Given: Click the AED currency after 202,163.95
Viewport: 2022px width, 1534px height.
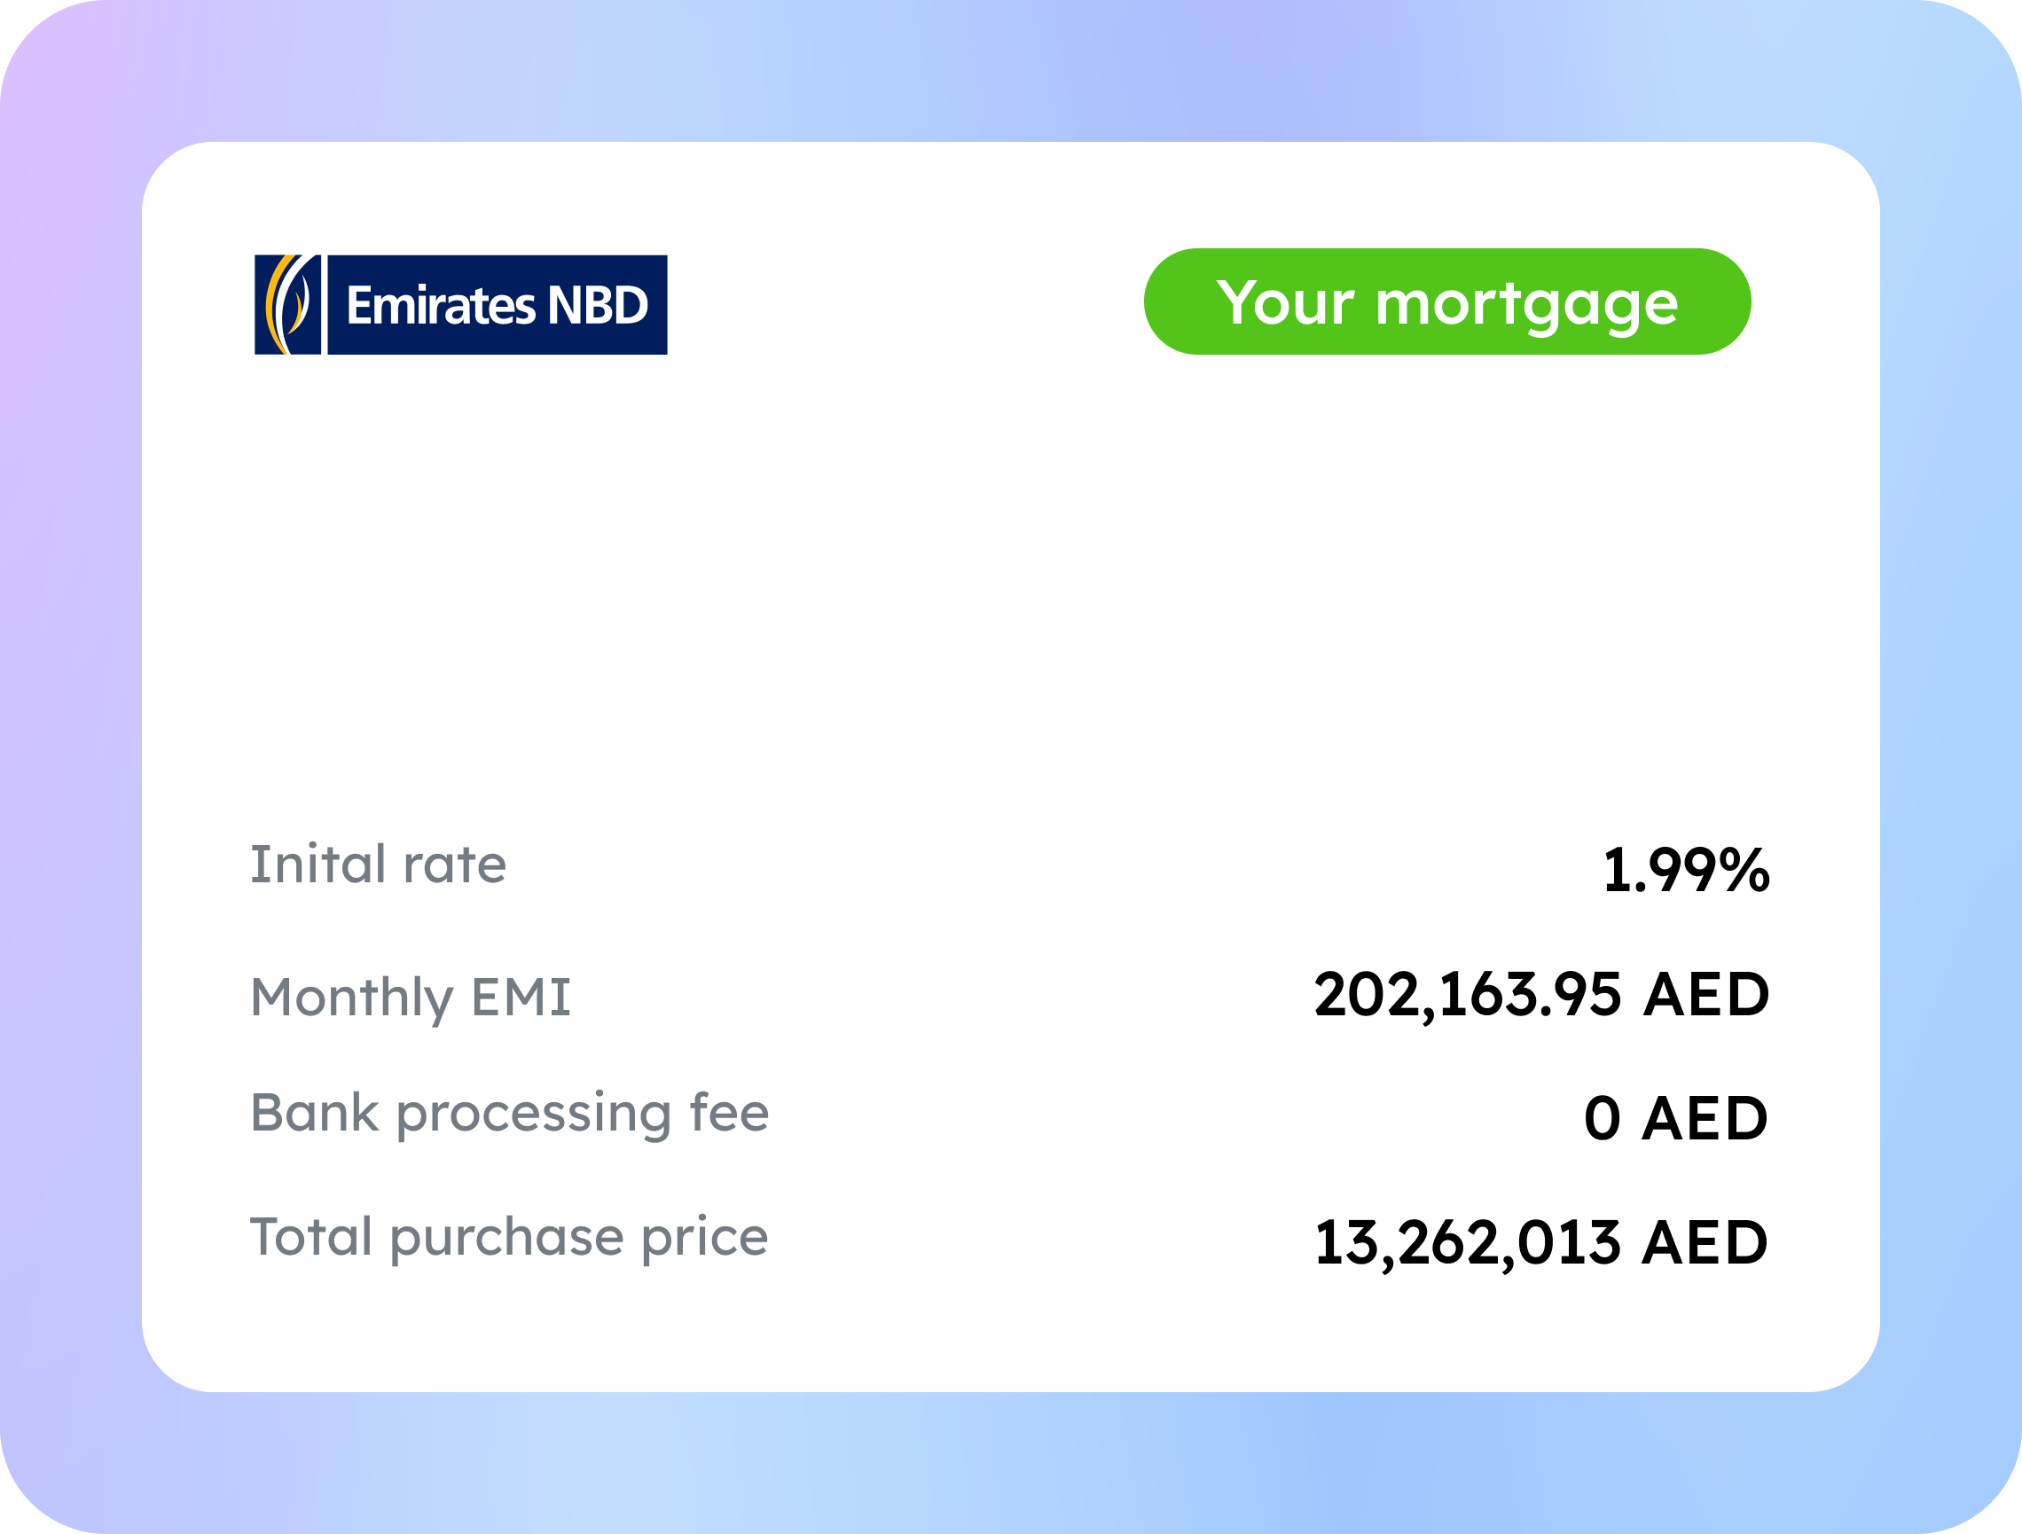Looking at the screenshot, I should (x=1706, y=995).
